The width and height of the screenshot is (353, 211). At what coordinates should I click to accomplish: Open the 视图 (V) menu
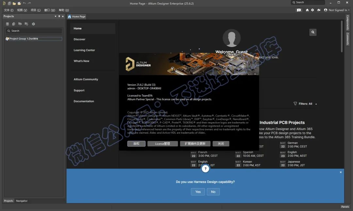click(22, 10)
